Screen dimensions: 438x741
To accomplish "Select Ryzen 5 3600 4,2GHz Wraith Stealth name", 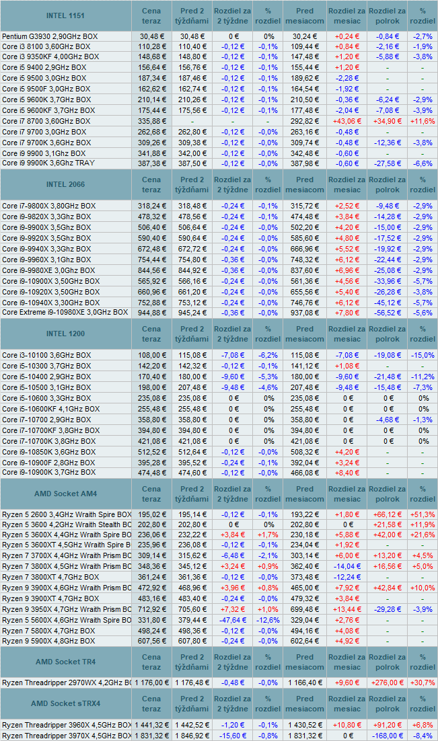I will tap(67, 524).
